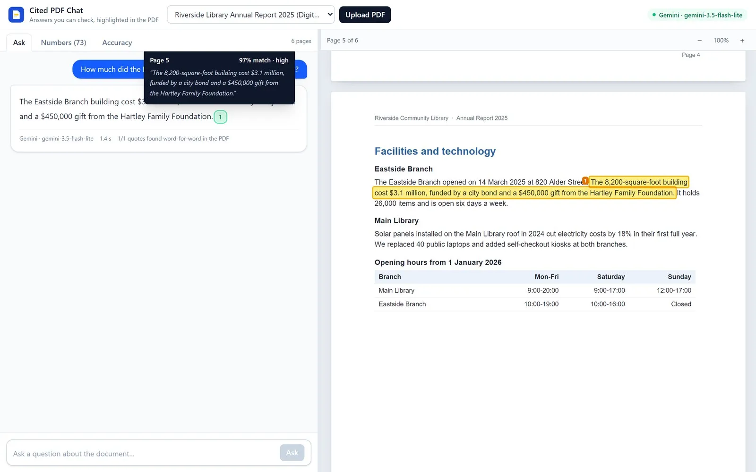The image size is (756, 472).
Task: Click the Saturday column header
Action: coord(611,277)
